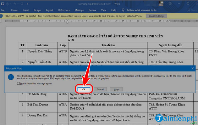
Task: Open the Help tab
Action: 114,10
